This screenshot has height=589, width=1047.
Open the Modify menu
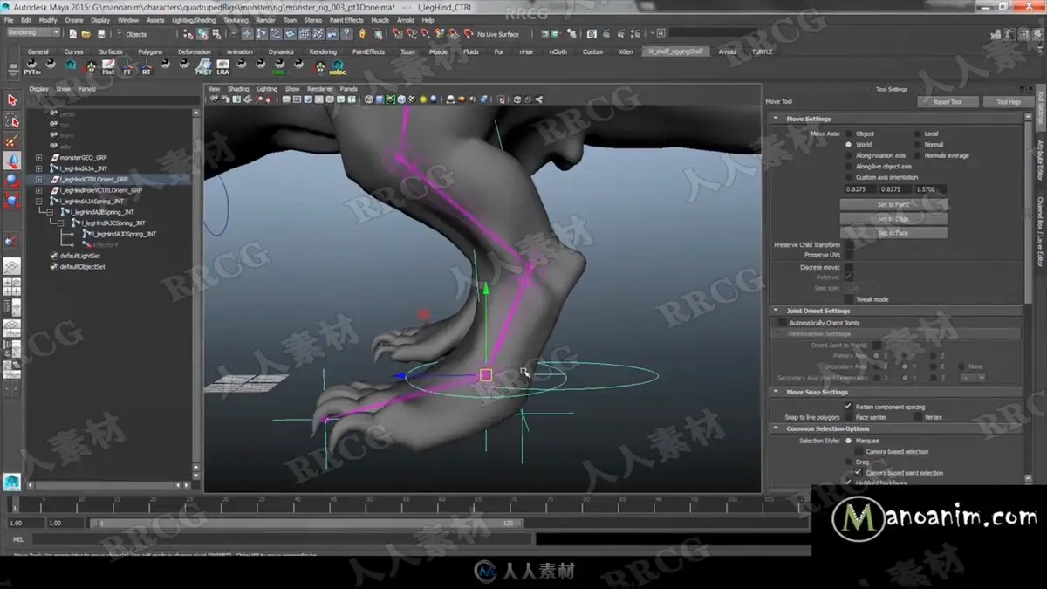coord(48,19)
